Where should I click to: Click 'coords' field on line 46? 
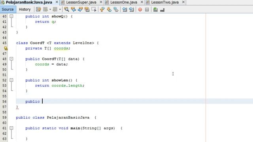click(61, 48)
